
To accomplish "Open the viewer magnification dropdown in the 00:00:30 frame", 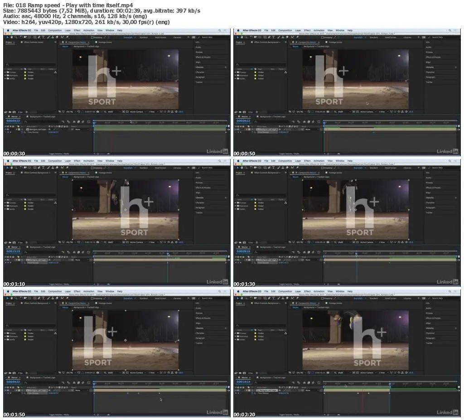I will pyautogui.click(x=70, y=111).
